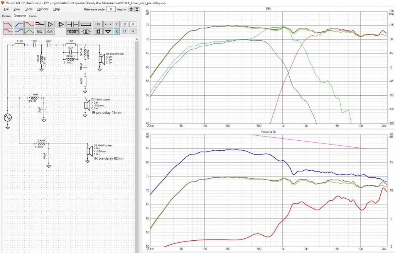Select the loudspeaker driver component icon
395x253 pixels.
point(98,32)
